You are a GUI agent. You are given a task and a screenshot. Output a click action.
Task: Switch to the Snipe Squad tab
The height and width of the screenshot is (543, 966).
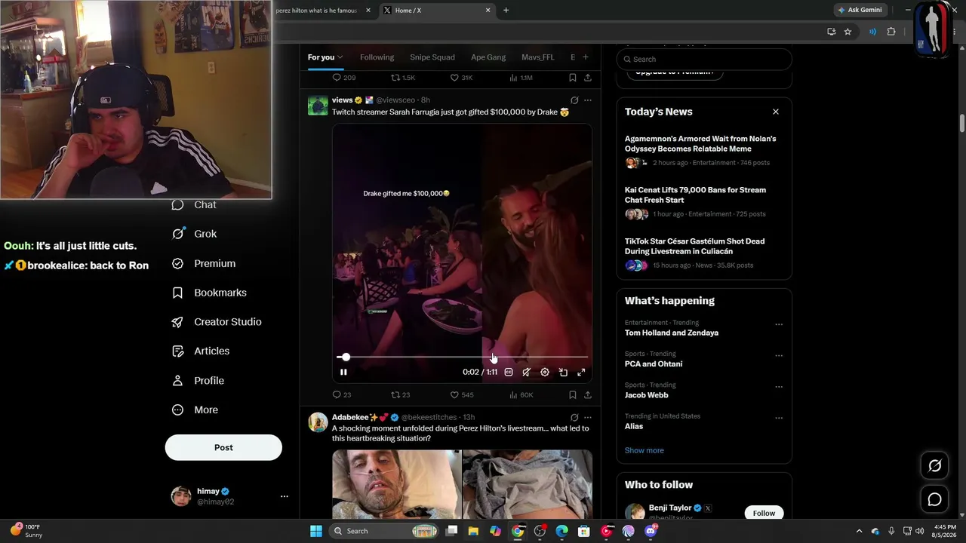click(432, 57)
